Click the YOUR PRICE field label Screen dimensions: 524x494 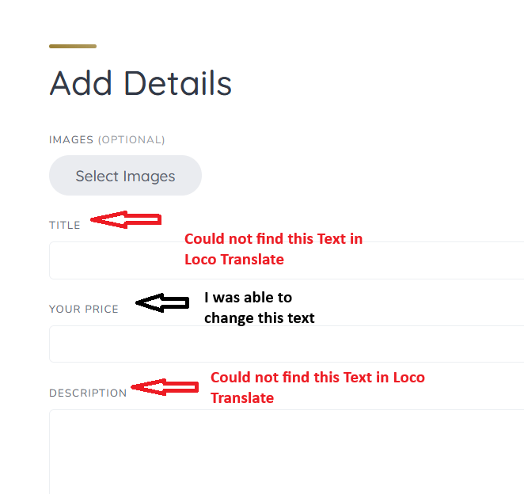(84, 309)
